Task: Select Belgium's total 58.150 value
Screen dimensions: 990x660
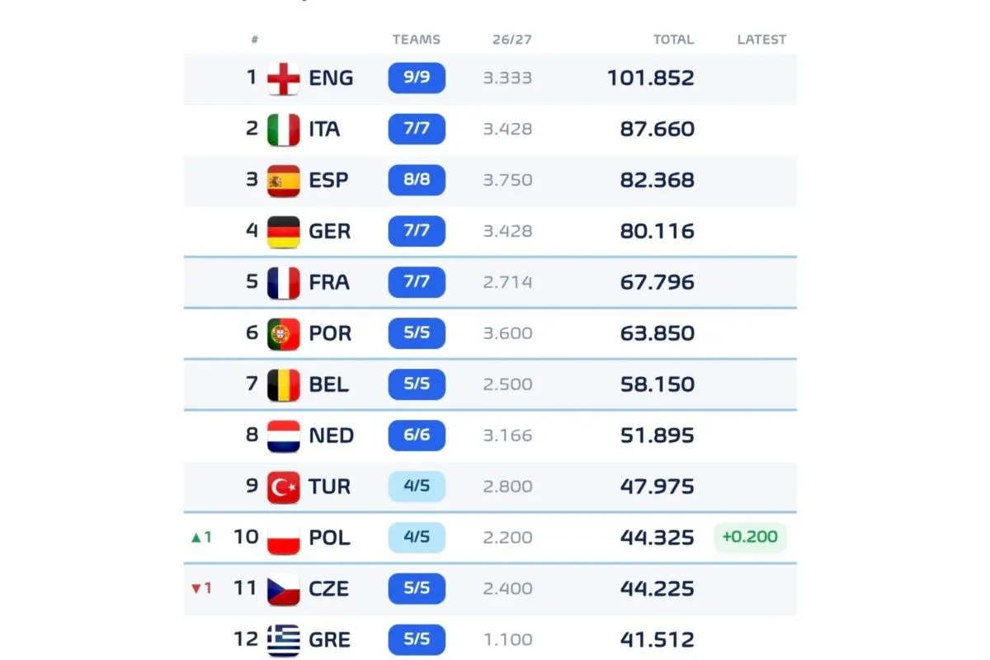Action: click(x=658, y=384)
